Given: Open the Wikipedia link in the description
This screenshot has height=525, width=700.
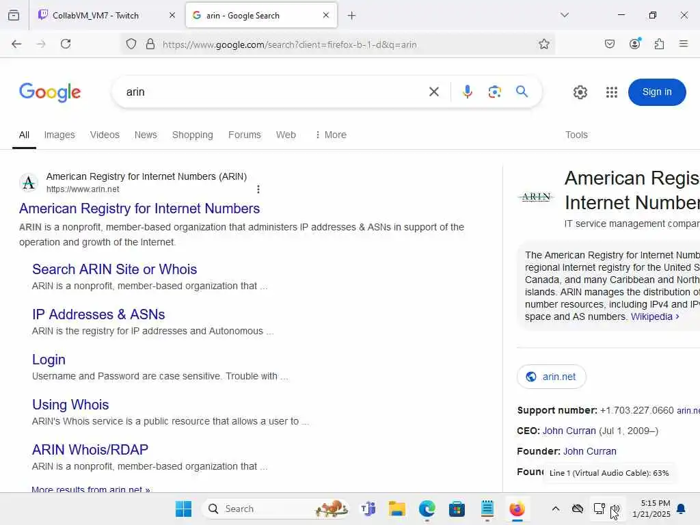Looking at the screenshot, I should point(655,317).
